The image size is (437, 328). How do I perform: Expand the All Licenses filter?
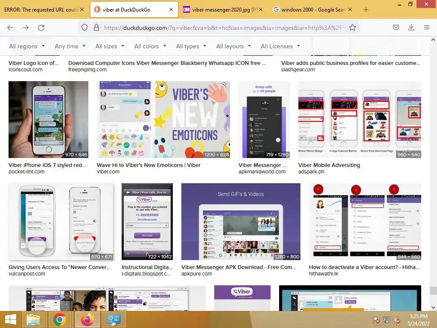(x=280, y=46)
